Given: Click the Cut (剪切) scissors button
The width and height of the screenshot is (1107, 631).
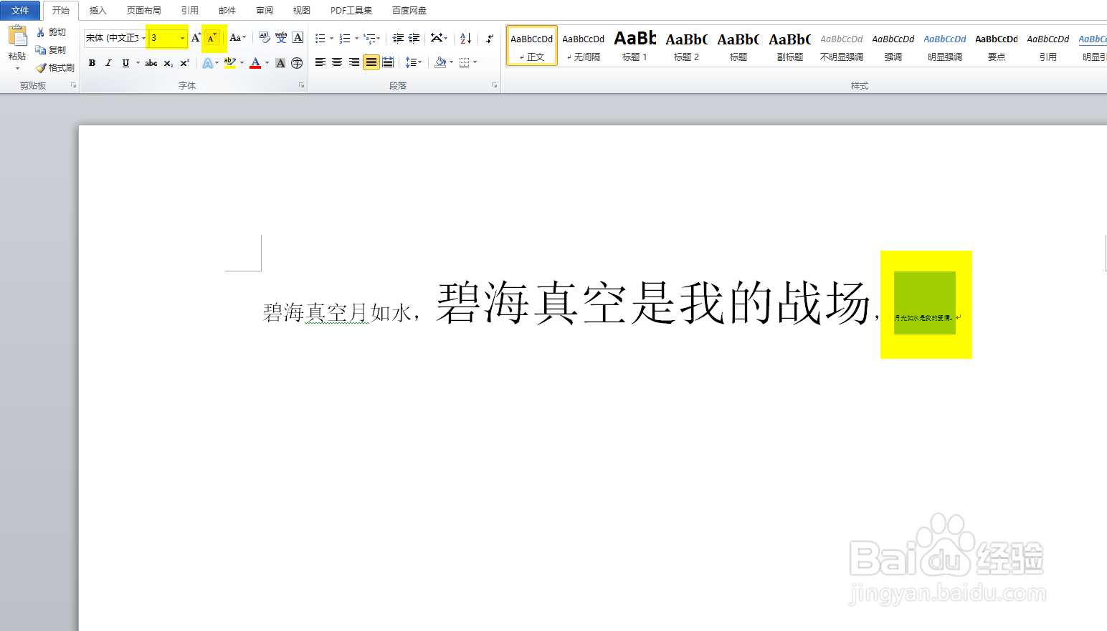Looking at the screenshot, I should (x=52, y=32).
